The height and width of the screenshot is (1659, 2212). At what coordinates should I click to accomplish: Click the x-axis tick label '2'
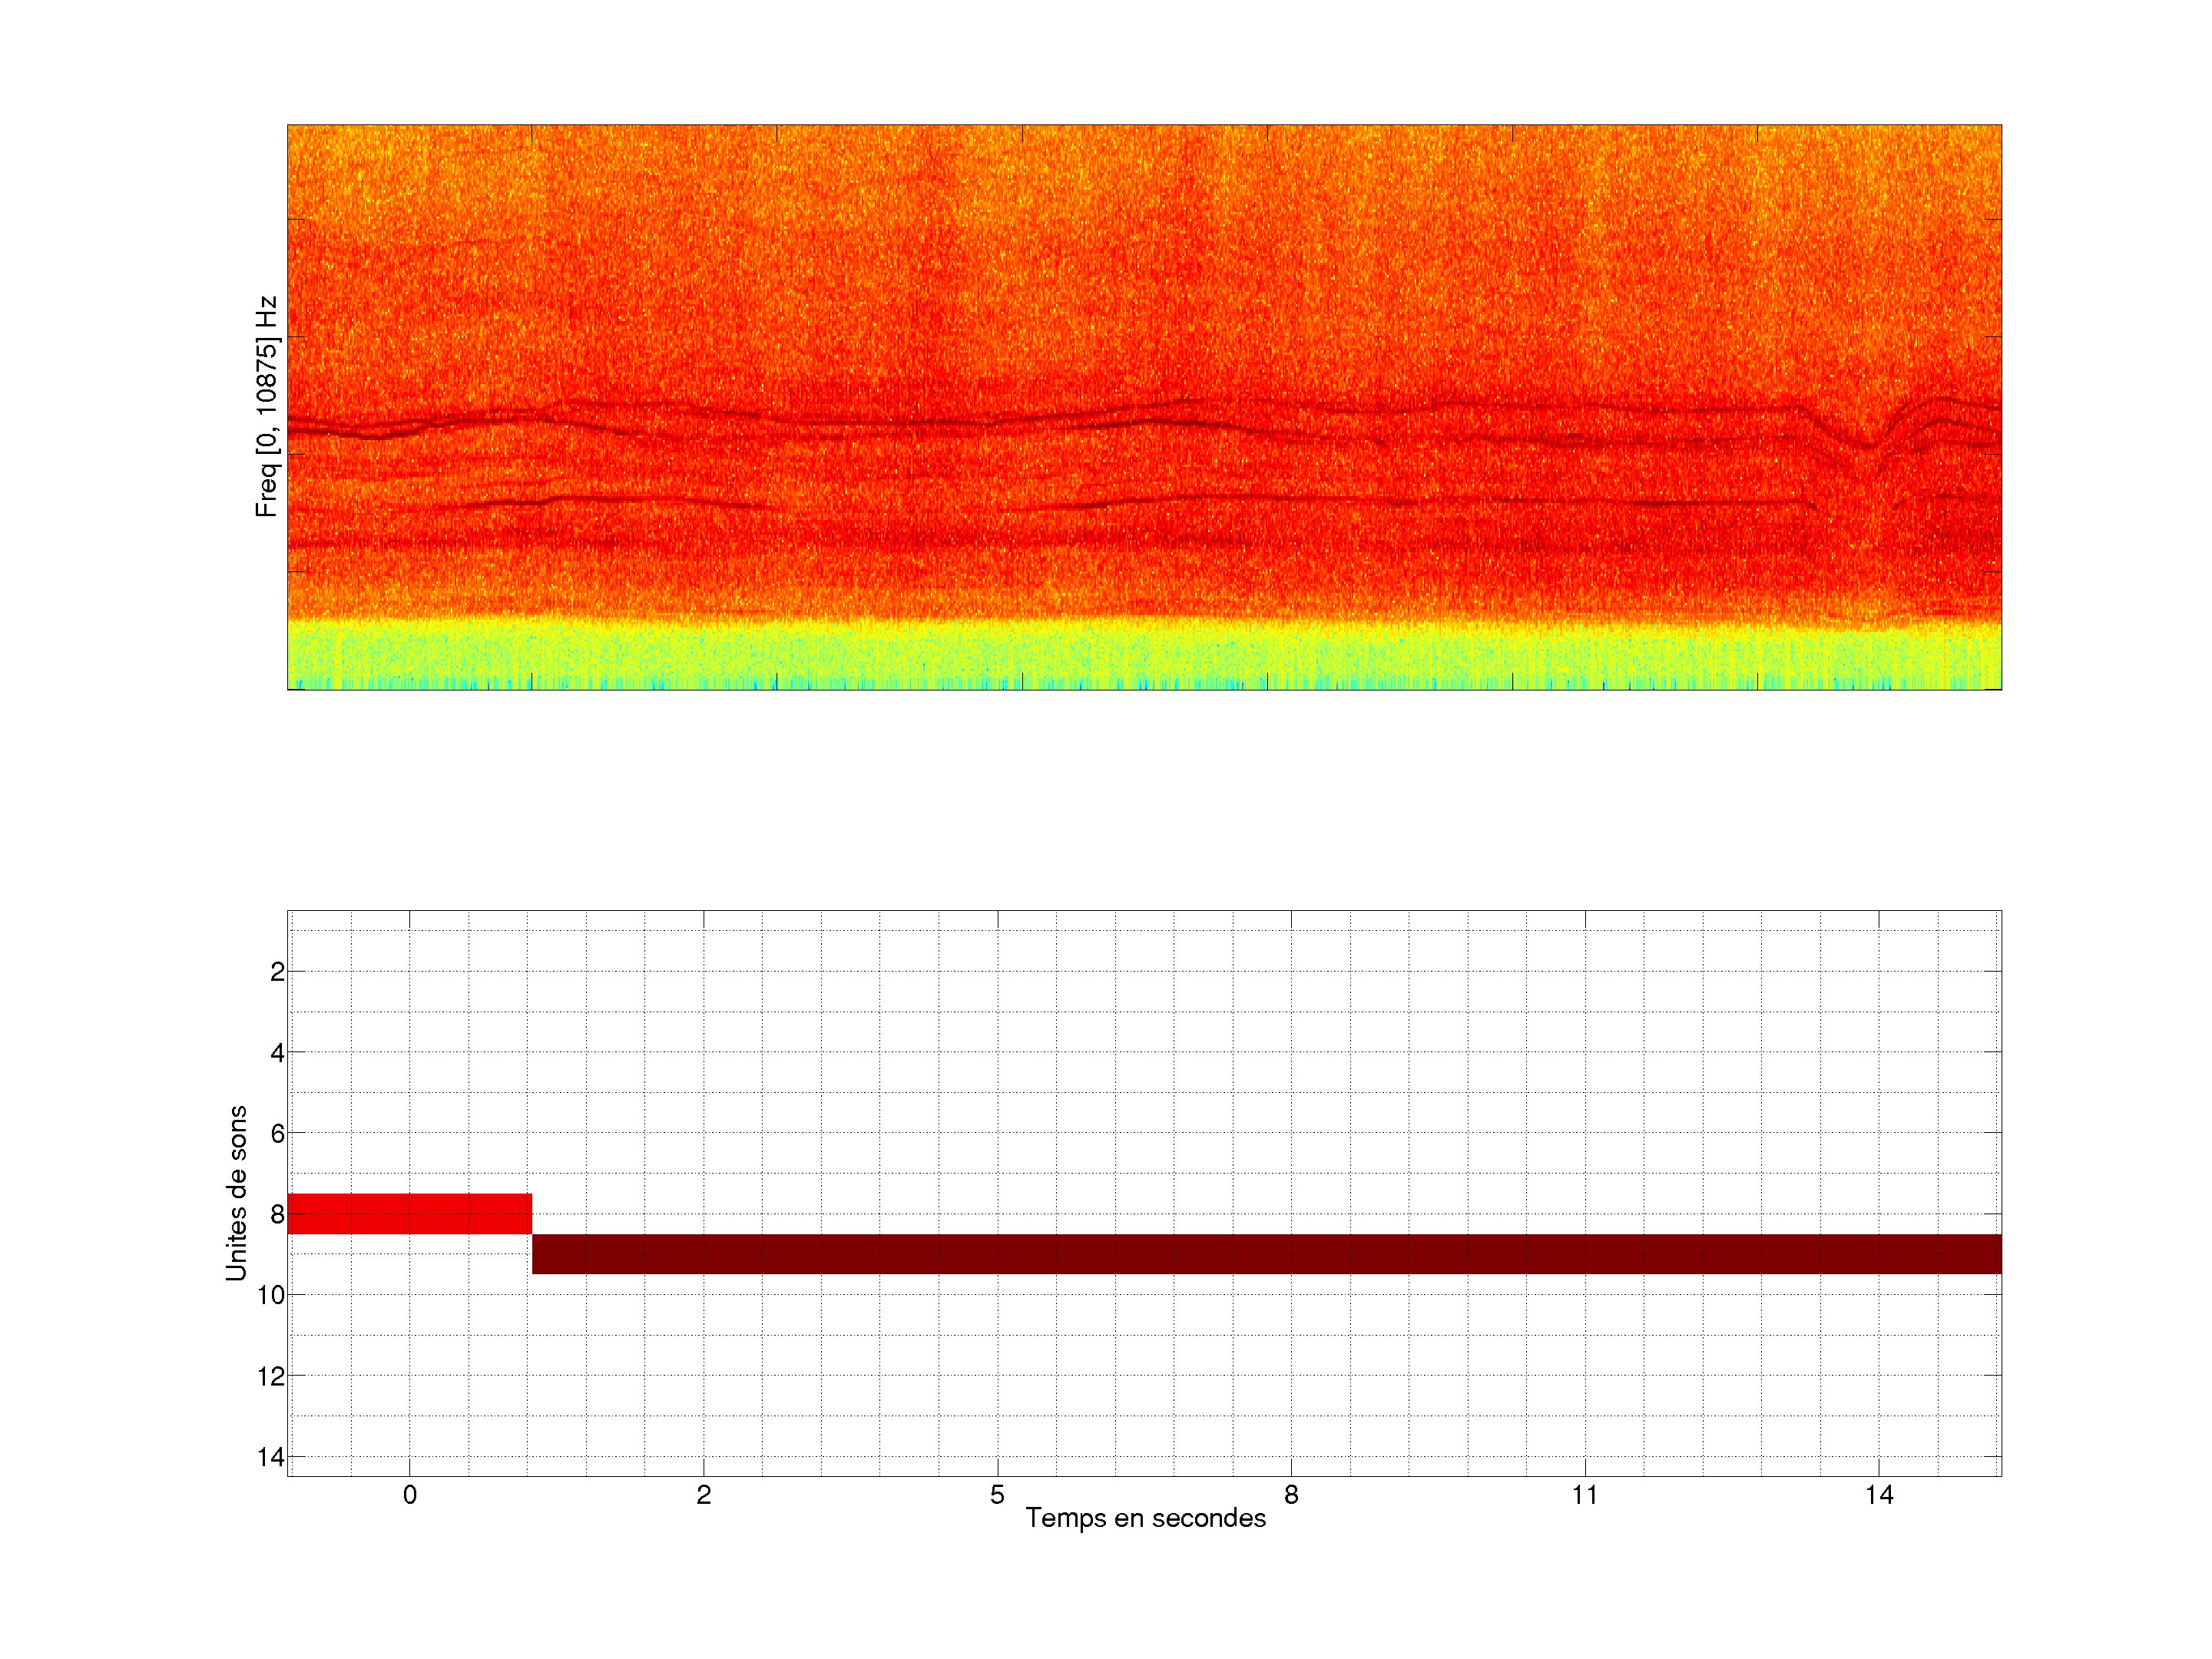(x=704, y=1495)
